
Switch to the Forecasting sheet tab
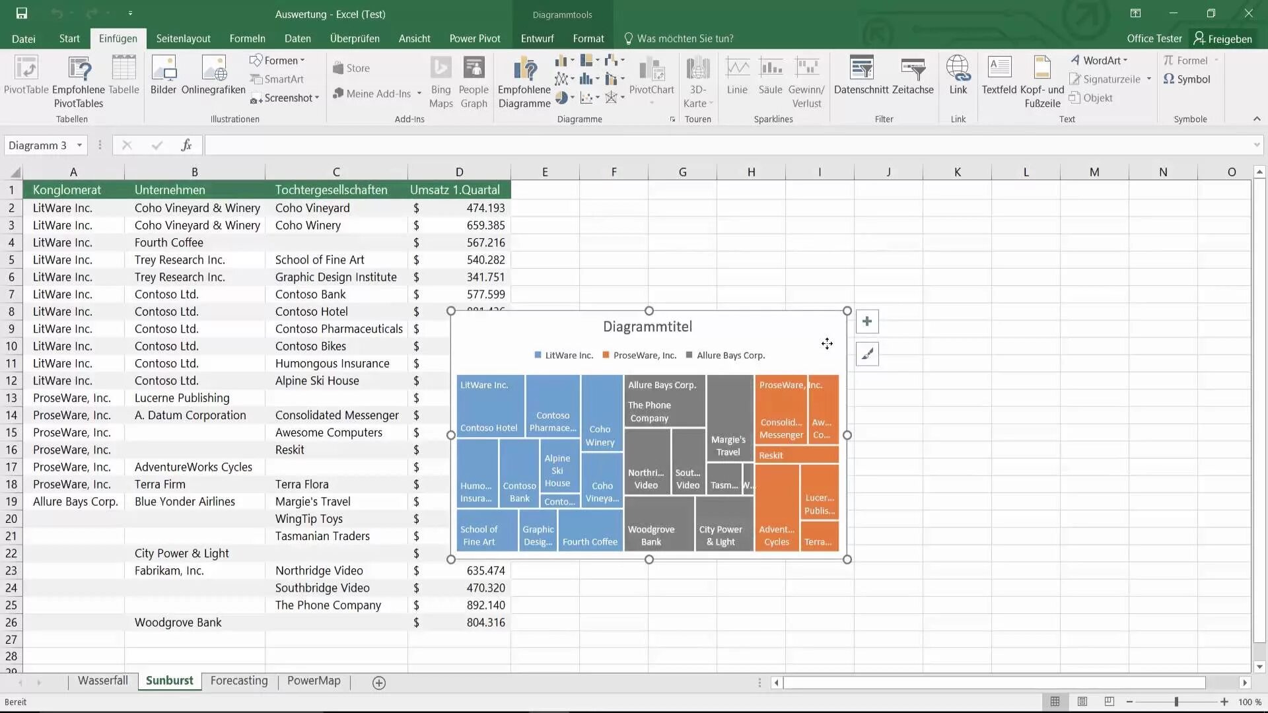239,681
